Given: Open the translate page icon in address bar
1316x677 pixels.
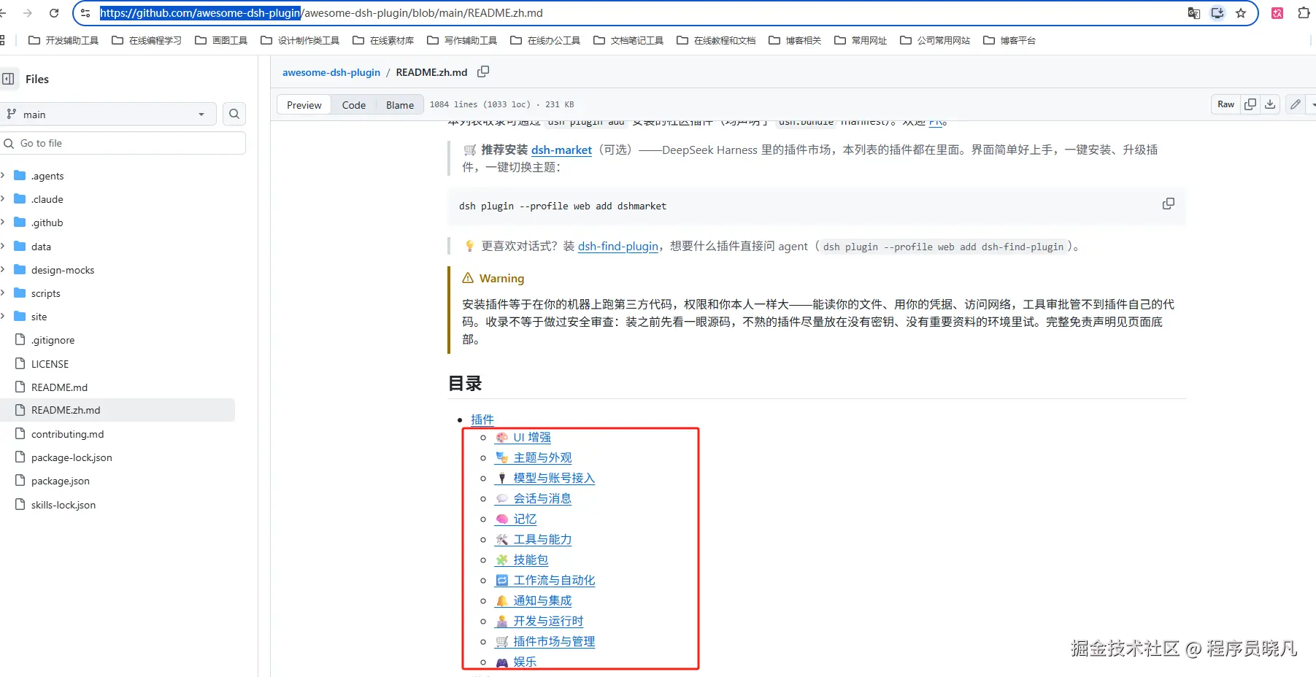Looking at the screenshot, I should coord(1194,13).
